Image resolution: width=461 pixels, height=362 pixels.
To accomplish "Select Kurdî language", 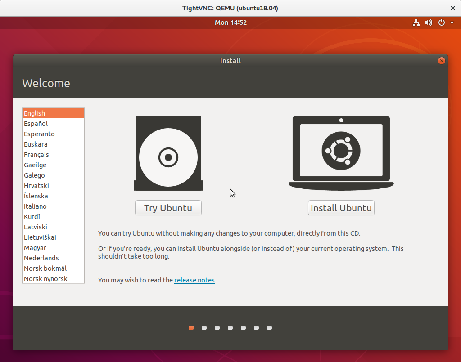I will 53,217.
